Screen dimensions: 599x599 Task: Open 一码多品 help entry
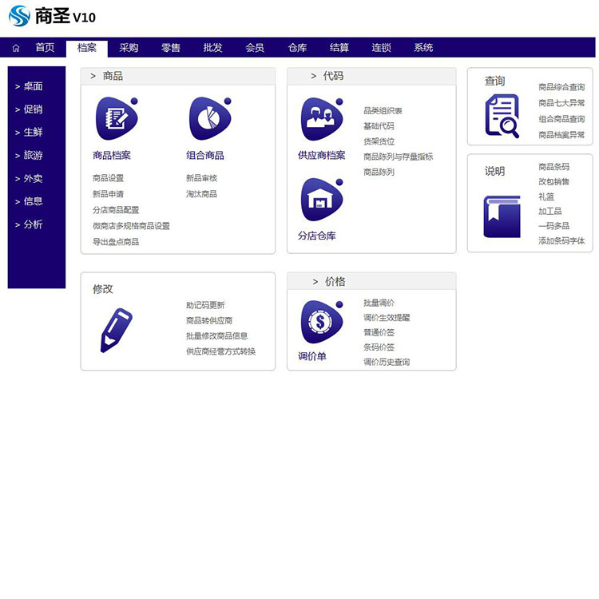coord(554,226)
